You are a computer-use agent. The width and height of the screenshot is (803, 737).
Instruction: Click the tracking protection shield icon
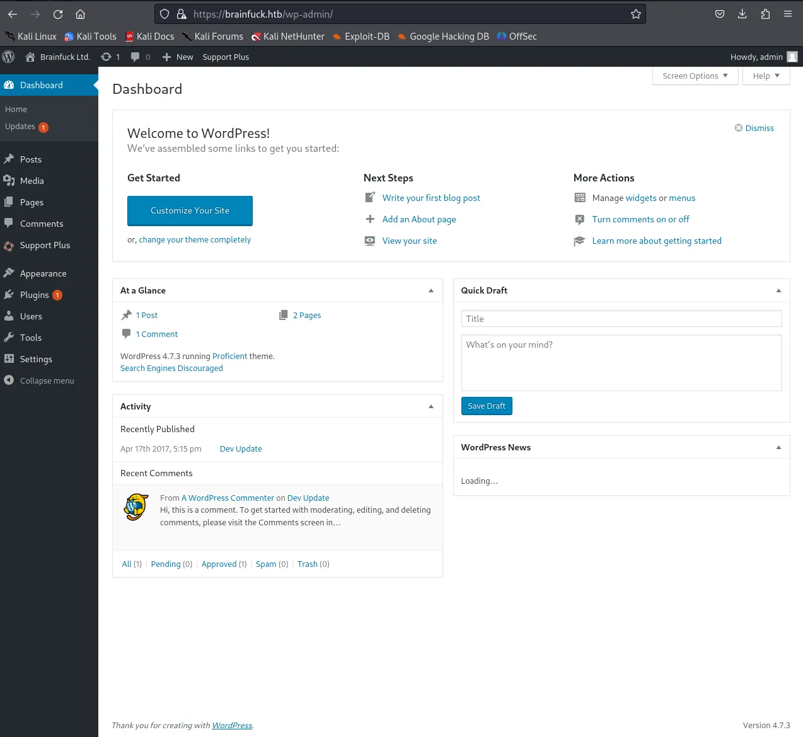pos(165,14)
